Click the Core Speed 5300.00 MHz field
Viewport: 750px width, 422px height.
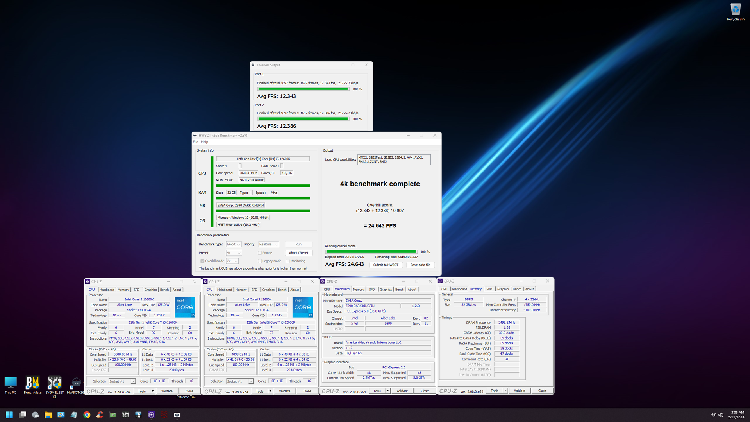click(123, 354)
